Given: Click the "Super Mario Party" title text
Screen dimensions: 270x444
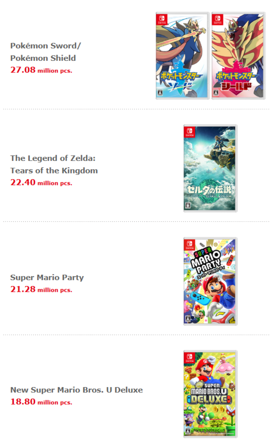Looking at the screenshot, I should [47, 277].
